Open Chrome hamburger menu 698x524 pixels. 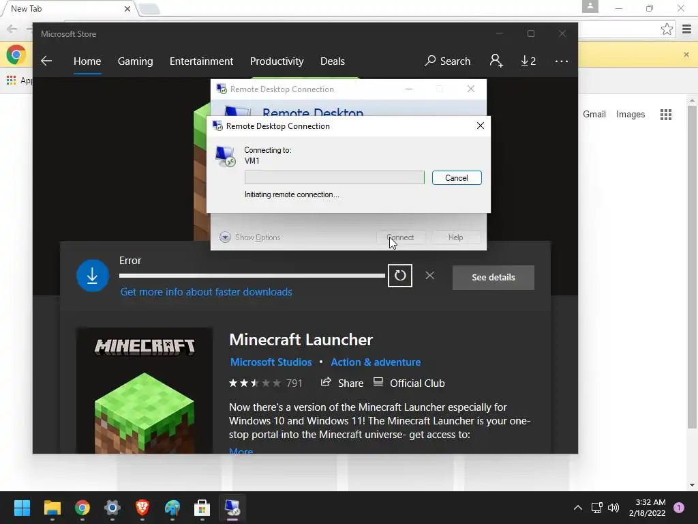[x=687, y=29]
